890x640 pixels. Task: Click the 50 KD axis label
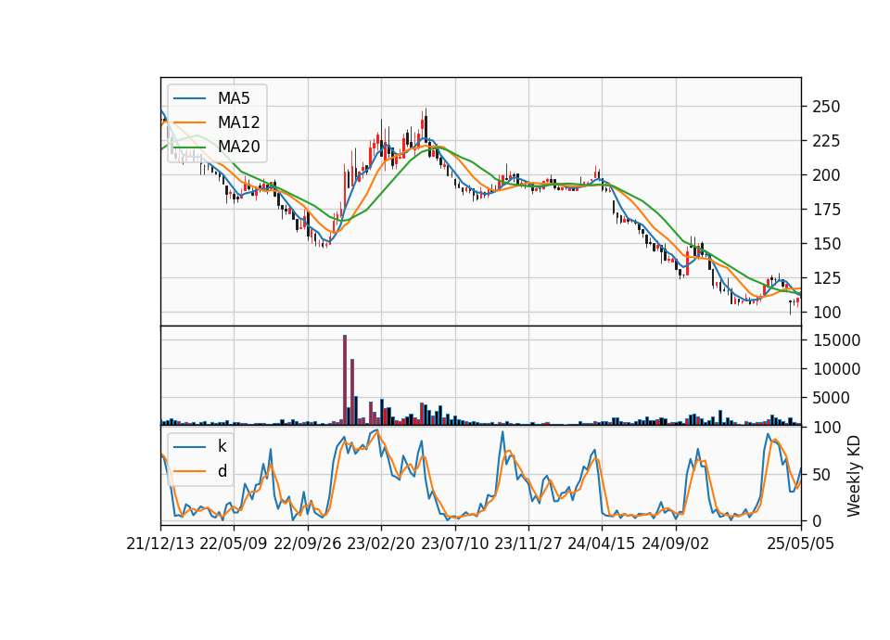(x=821, y=474)
